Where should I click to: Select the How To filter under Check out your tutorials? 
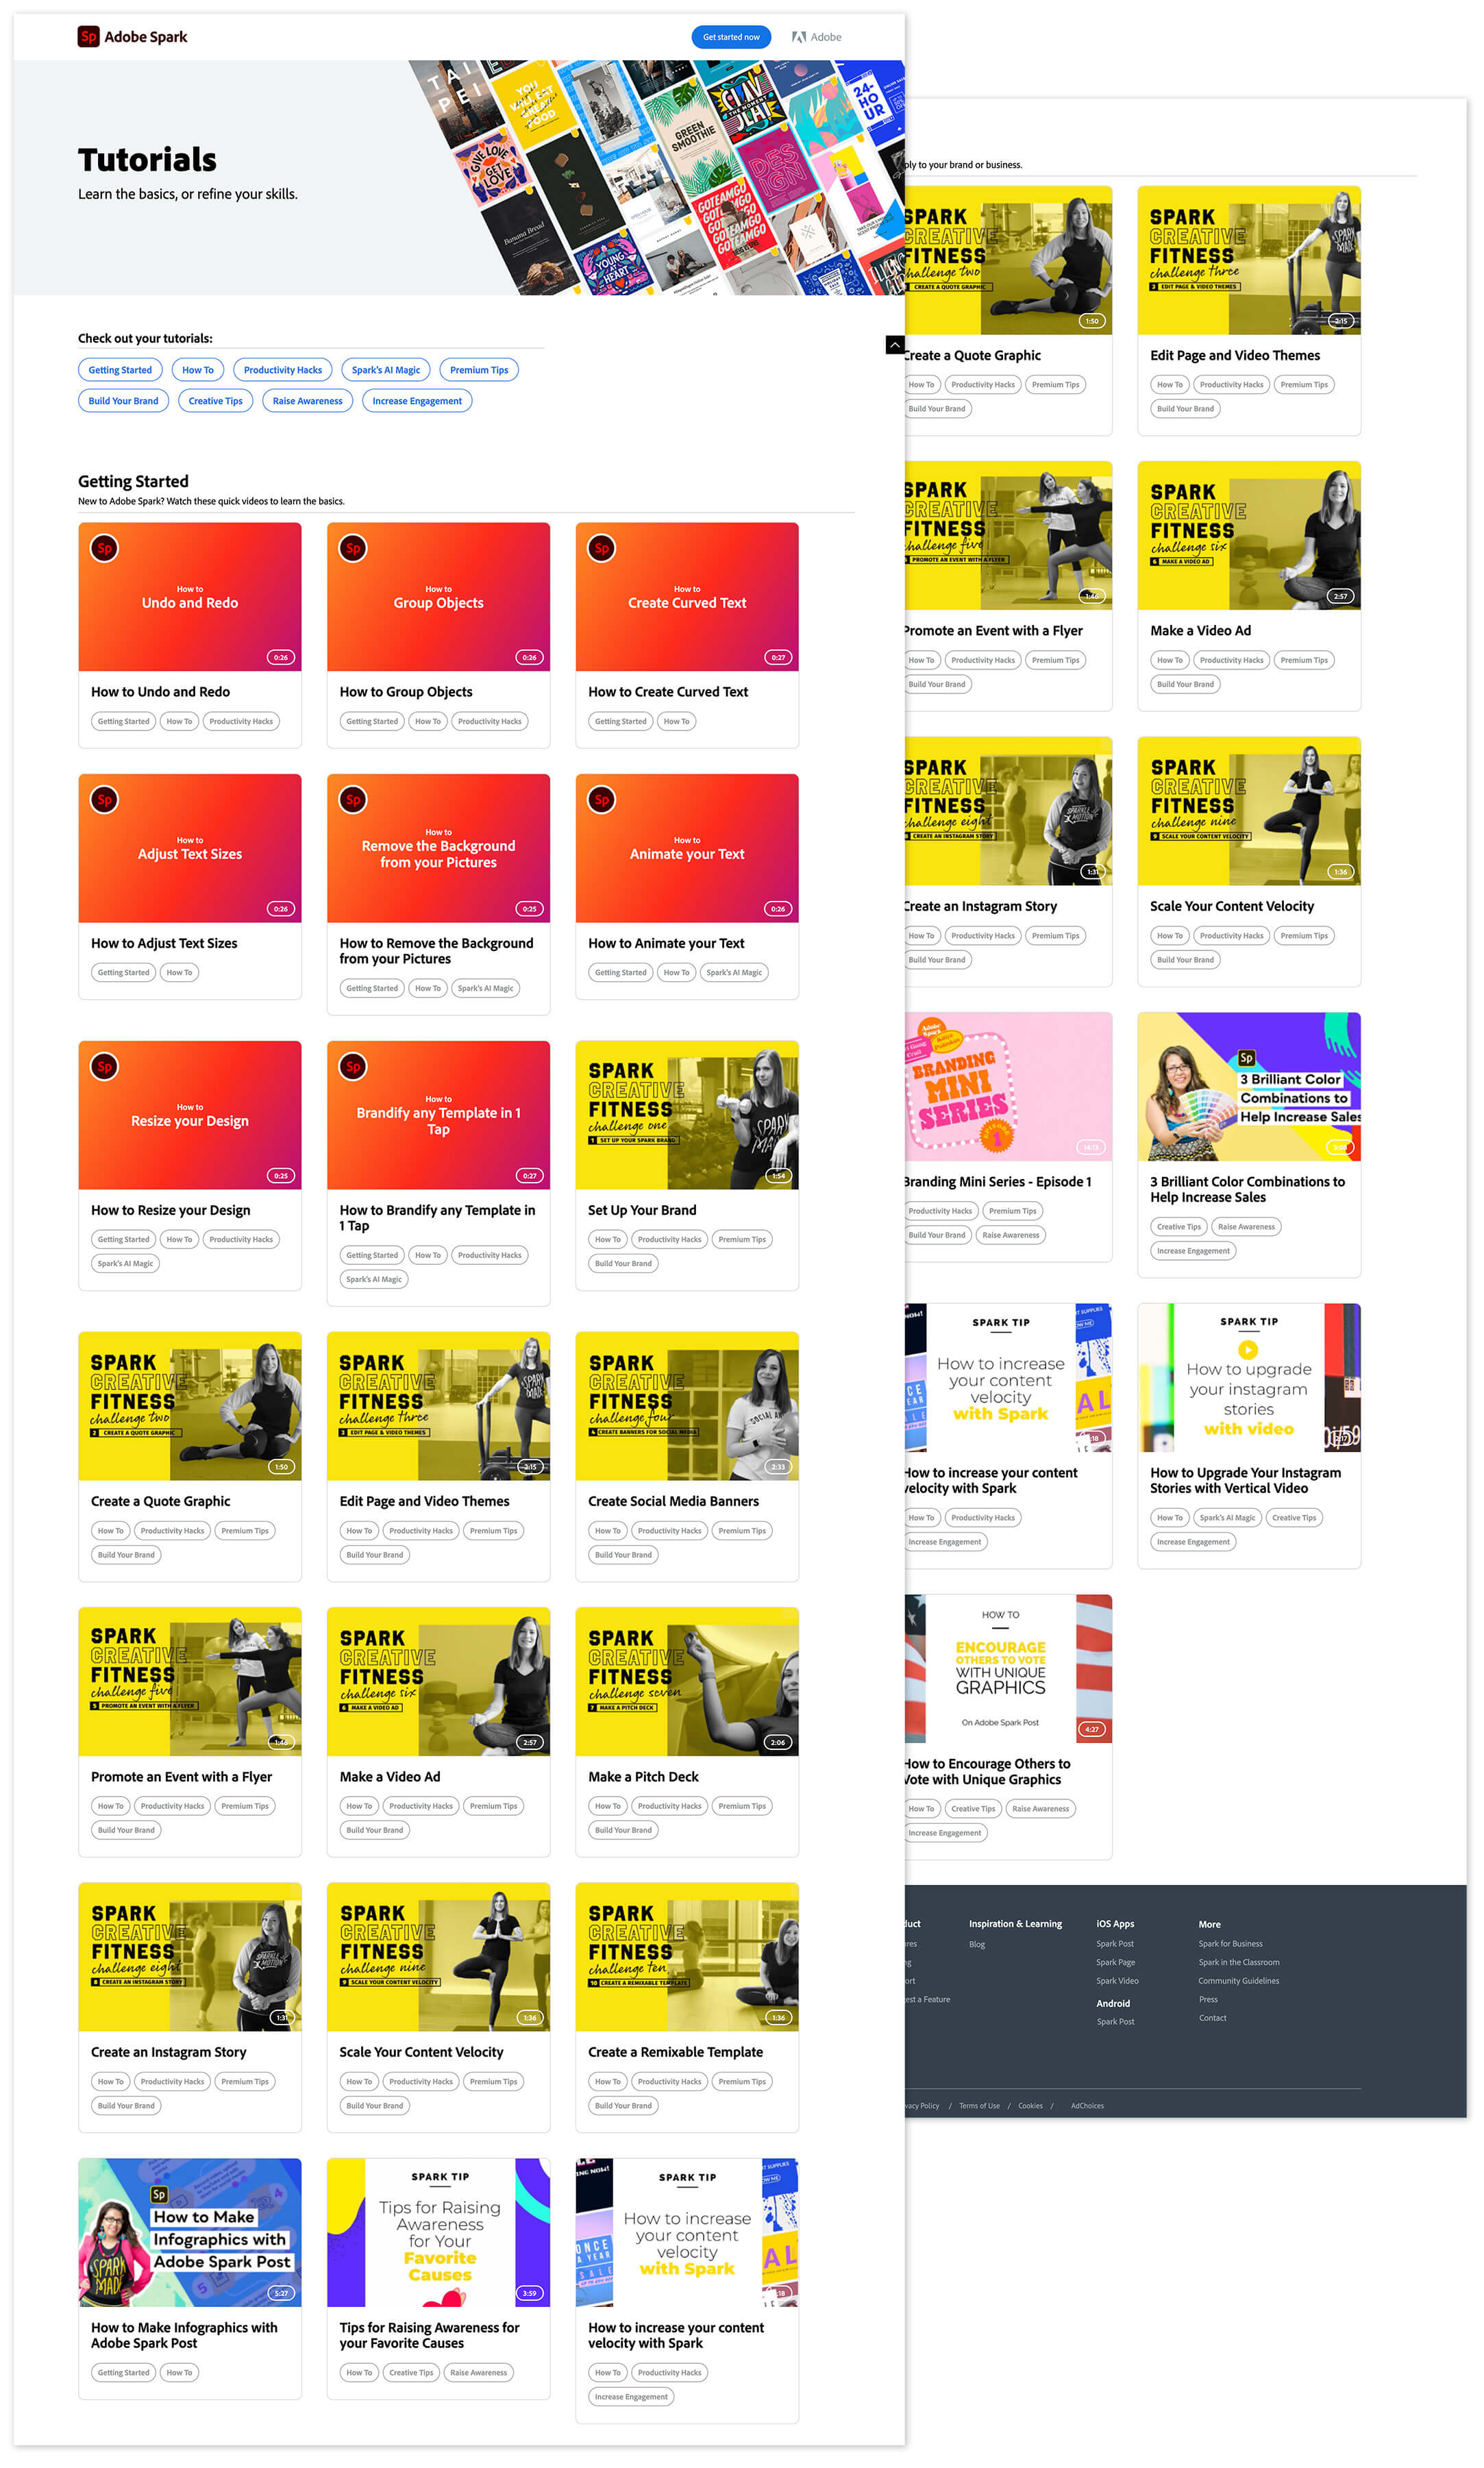198,370
